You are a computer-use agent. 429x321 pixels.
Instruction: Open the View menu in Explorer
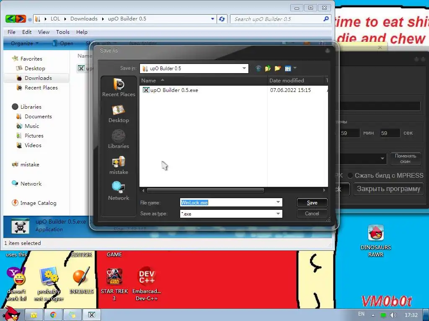[x=44, y=32]
